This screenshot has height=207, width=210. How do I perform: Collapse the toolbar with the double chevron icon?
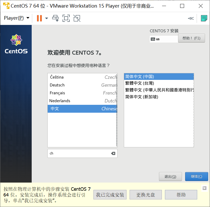point(191,18)
